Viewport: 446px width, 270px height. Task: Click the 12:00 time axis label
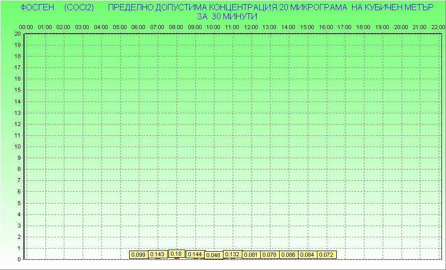(x=251, y=27)
